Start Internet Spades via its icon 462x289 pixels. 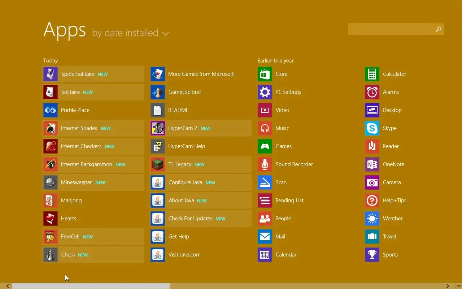[51, 128]
